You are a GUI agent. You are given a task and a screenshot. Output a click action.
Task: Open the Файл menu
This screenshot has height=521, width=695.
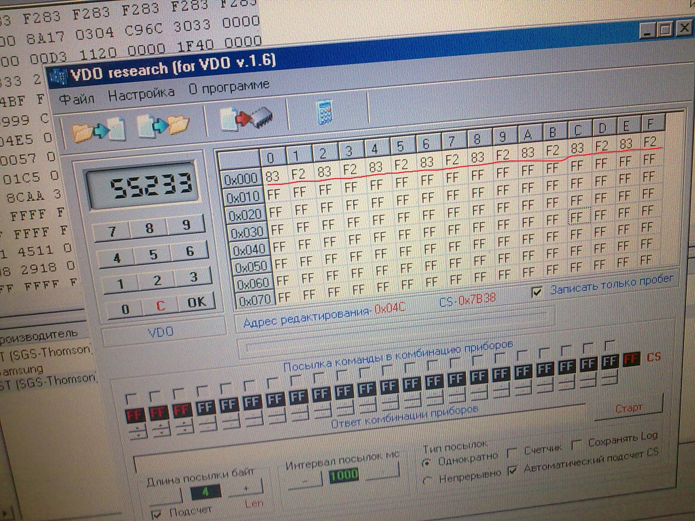77,98
